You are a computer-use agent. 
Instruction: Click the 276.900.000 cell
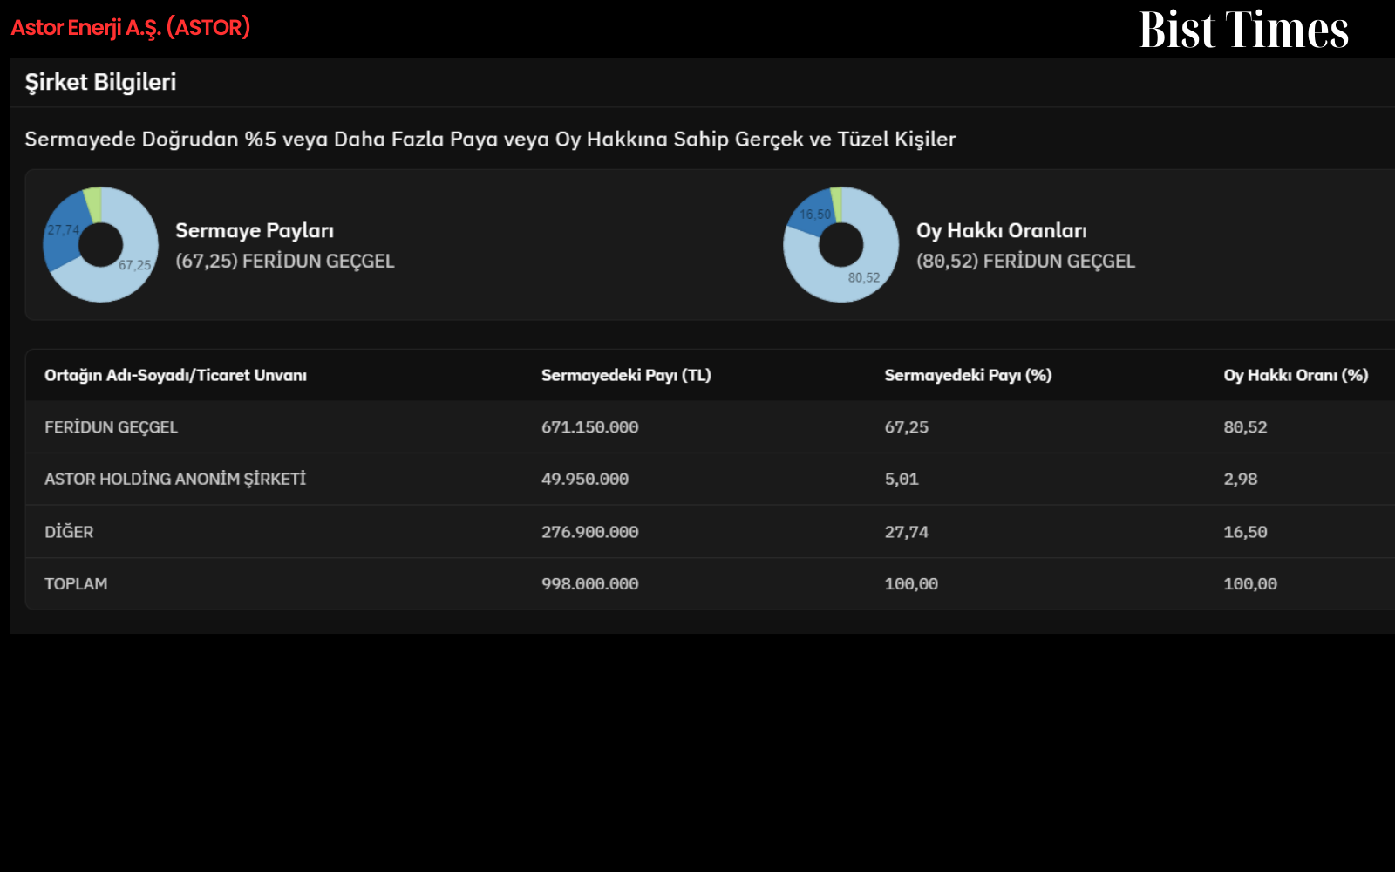click(x=589, y=532)
